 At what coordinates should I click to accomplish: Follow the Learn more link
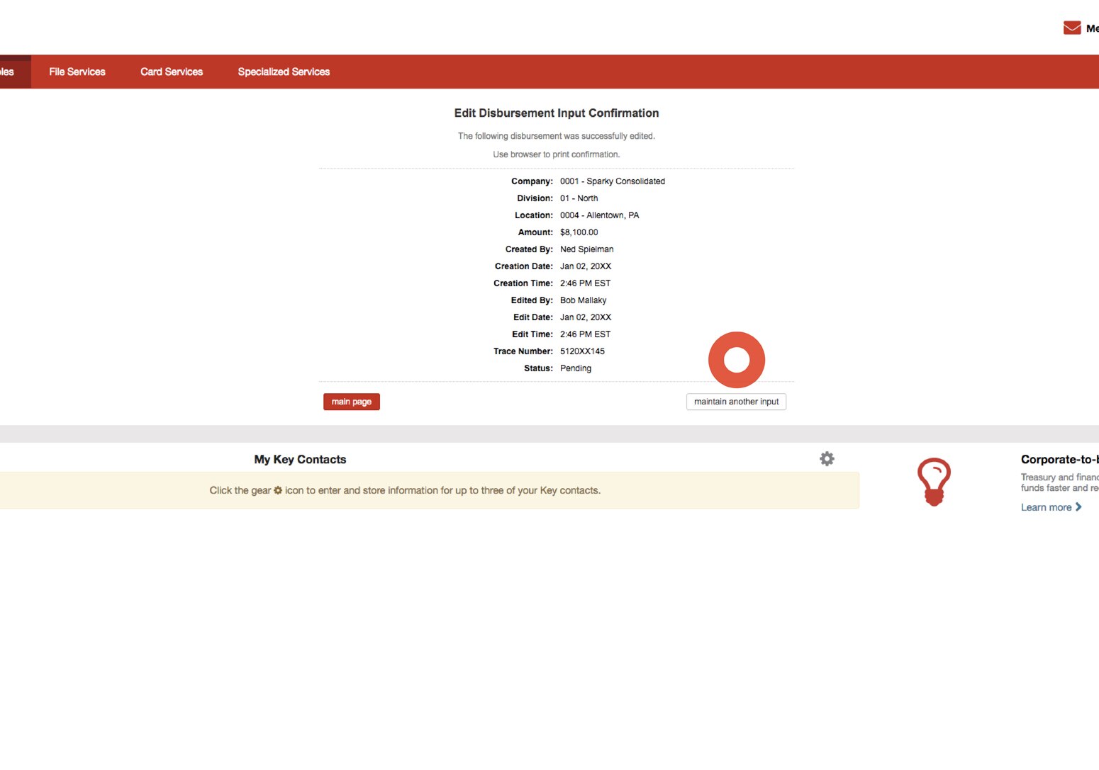pyautogui.click(x=1049, y=507)
